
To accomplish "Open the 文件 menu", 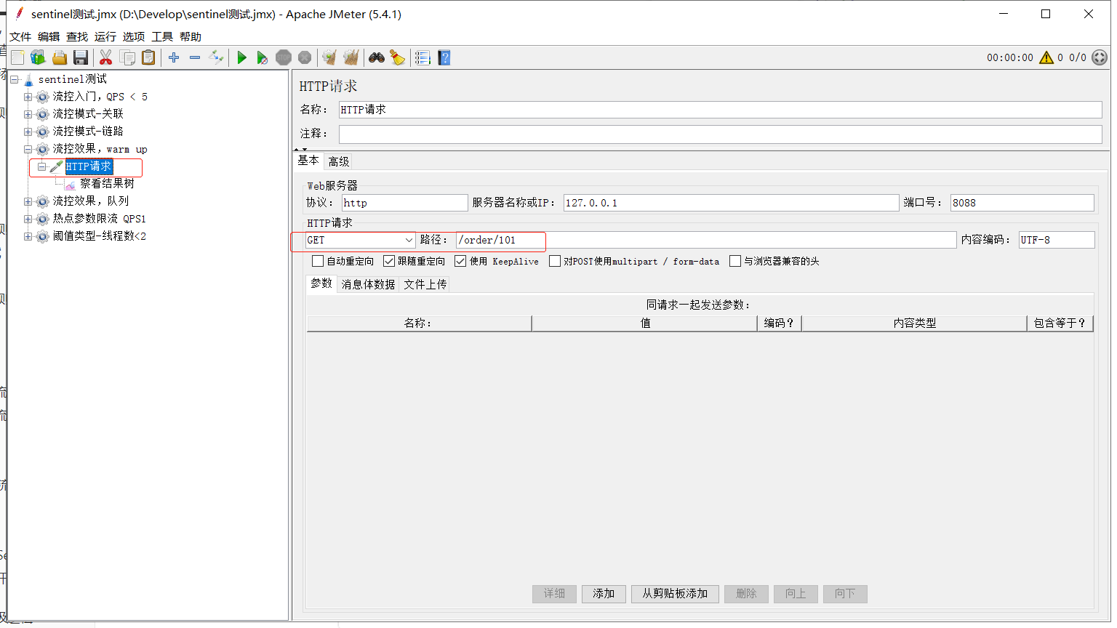I will 20,36.
